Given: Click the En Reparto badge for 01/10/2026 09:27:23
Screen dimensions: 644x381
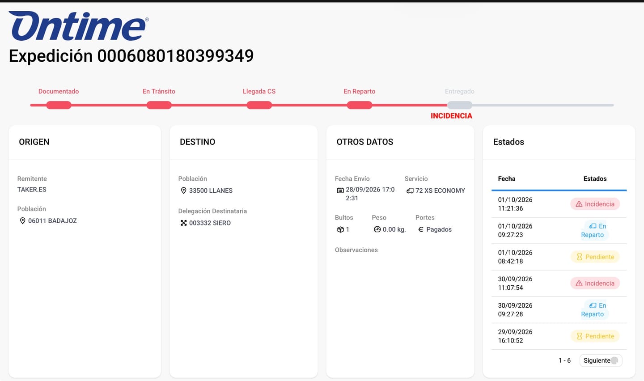Looking at the screenshot, I should [595, 230].
